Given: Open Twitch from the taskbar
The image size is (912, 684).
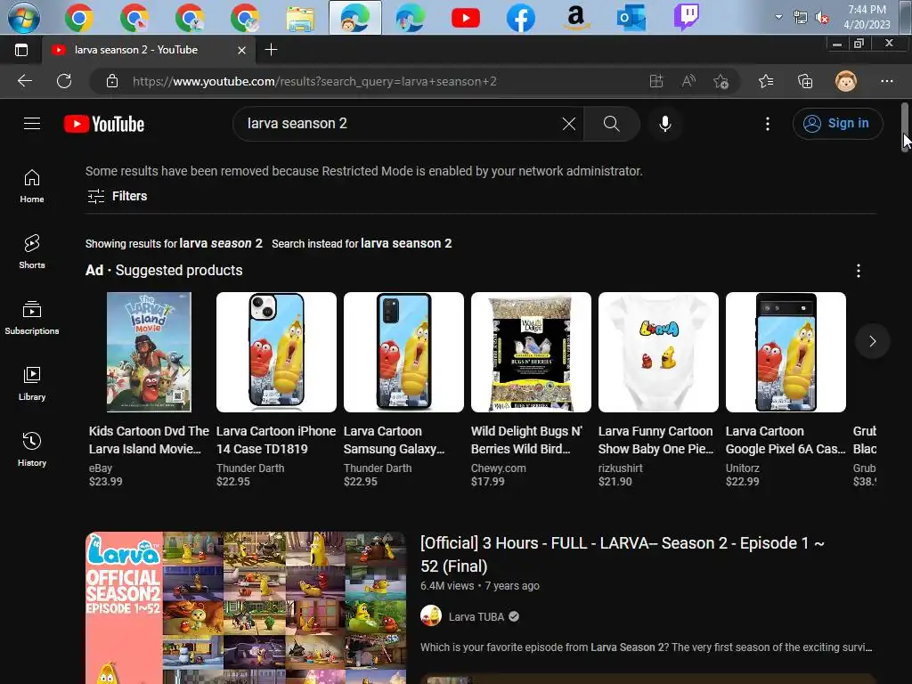Looking at the screenshot, I should (x=687, y=18).
